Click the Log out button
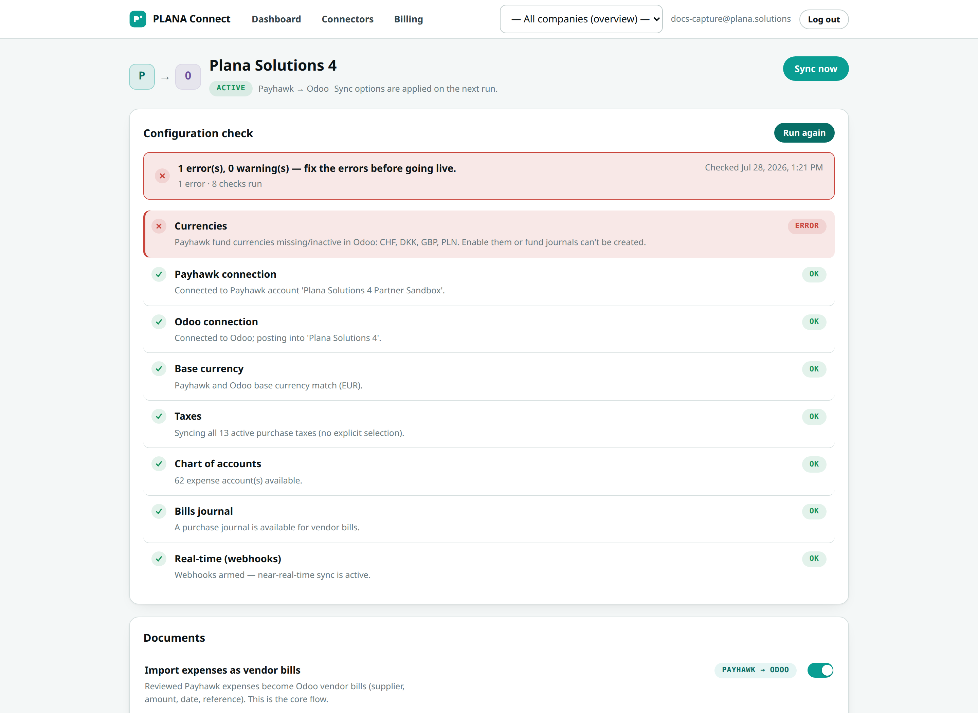Screen dimensions: 978x713 click(823, 19)
